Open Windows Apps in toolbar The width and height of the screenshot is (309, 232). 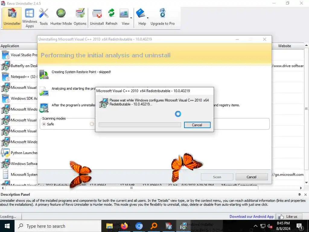tap(30, 18)
